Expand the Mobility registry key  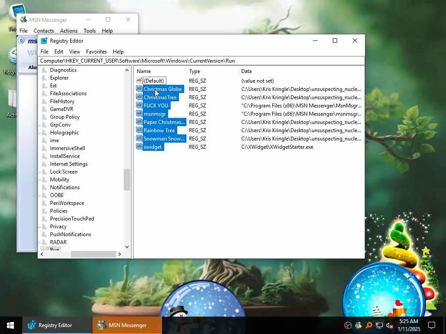[x=41, y=180]
